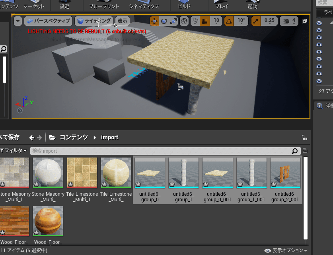
Task: Select the scale gizmo tool
Action: [173, 21]
